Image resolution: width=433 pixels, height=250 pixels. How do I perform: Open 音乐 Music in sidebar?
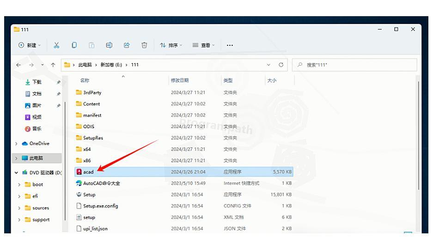37,129
